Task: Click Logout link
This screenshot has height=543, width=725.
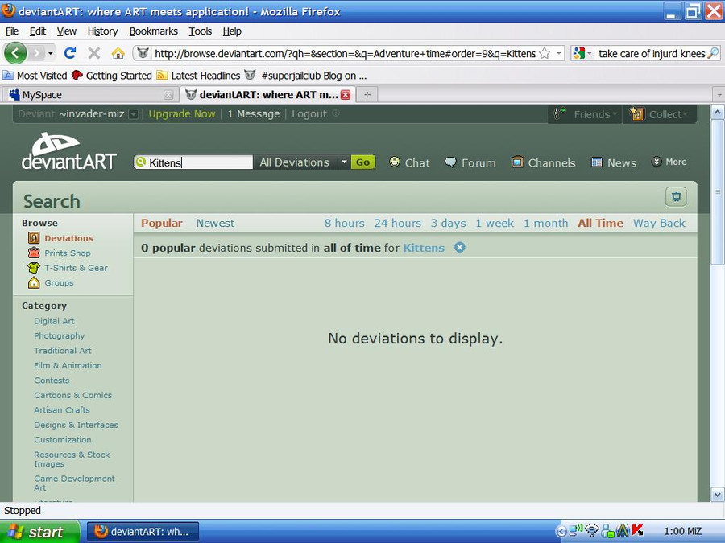Action: [x=309, y=114]
